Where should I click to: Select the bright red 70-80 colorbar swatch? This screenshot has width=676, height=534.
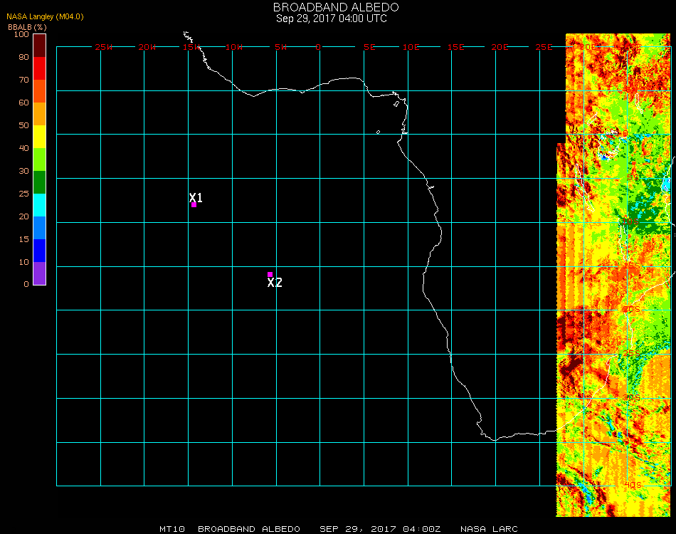pyautogui.click(x=40, y=68)
